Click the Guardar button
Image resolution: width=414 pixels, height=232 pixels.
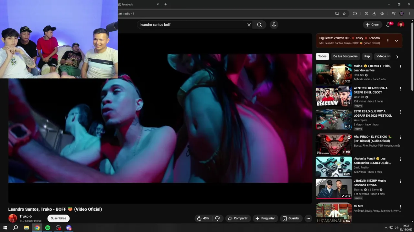(291, 218)
